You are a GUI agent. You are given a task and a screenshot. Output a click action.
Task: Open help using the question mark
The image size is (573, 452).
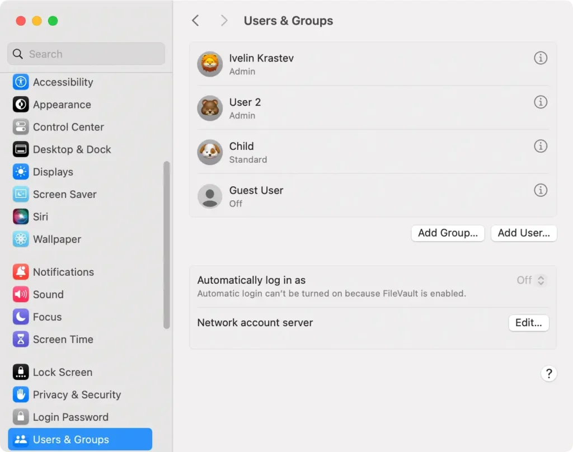[x=549, y=373]
